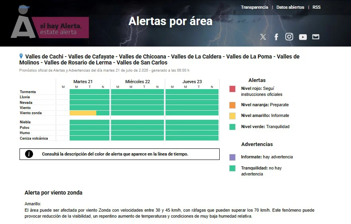Open the Datos abiertos link

click(x=290, y=7)
